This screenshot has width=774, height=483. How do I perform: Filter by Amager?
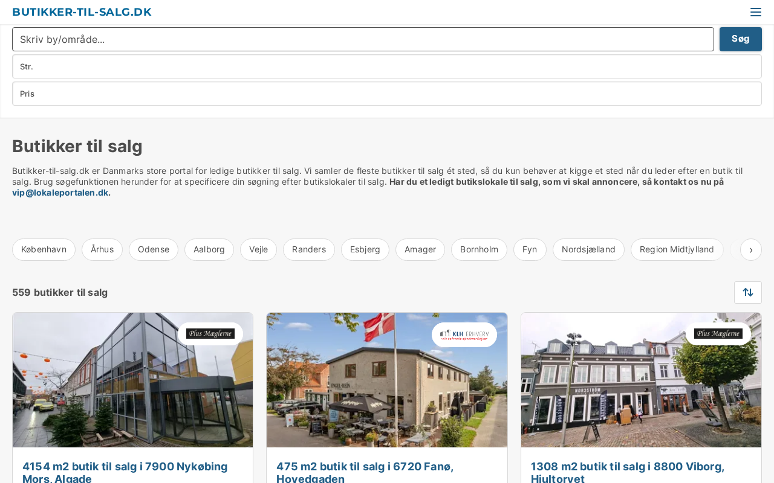(x=420, y=249)
